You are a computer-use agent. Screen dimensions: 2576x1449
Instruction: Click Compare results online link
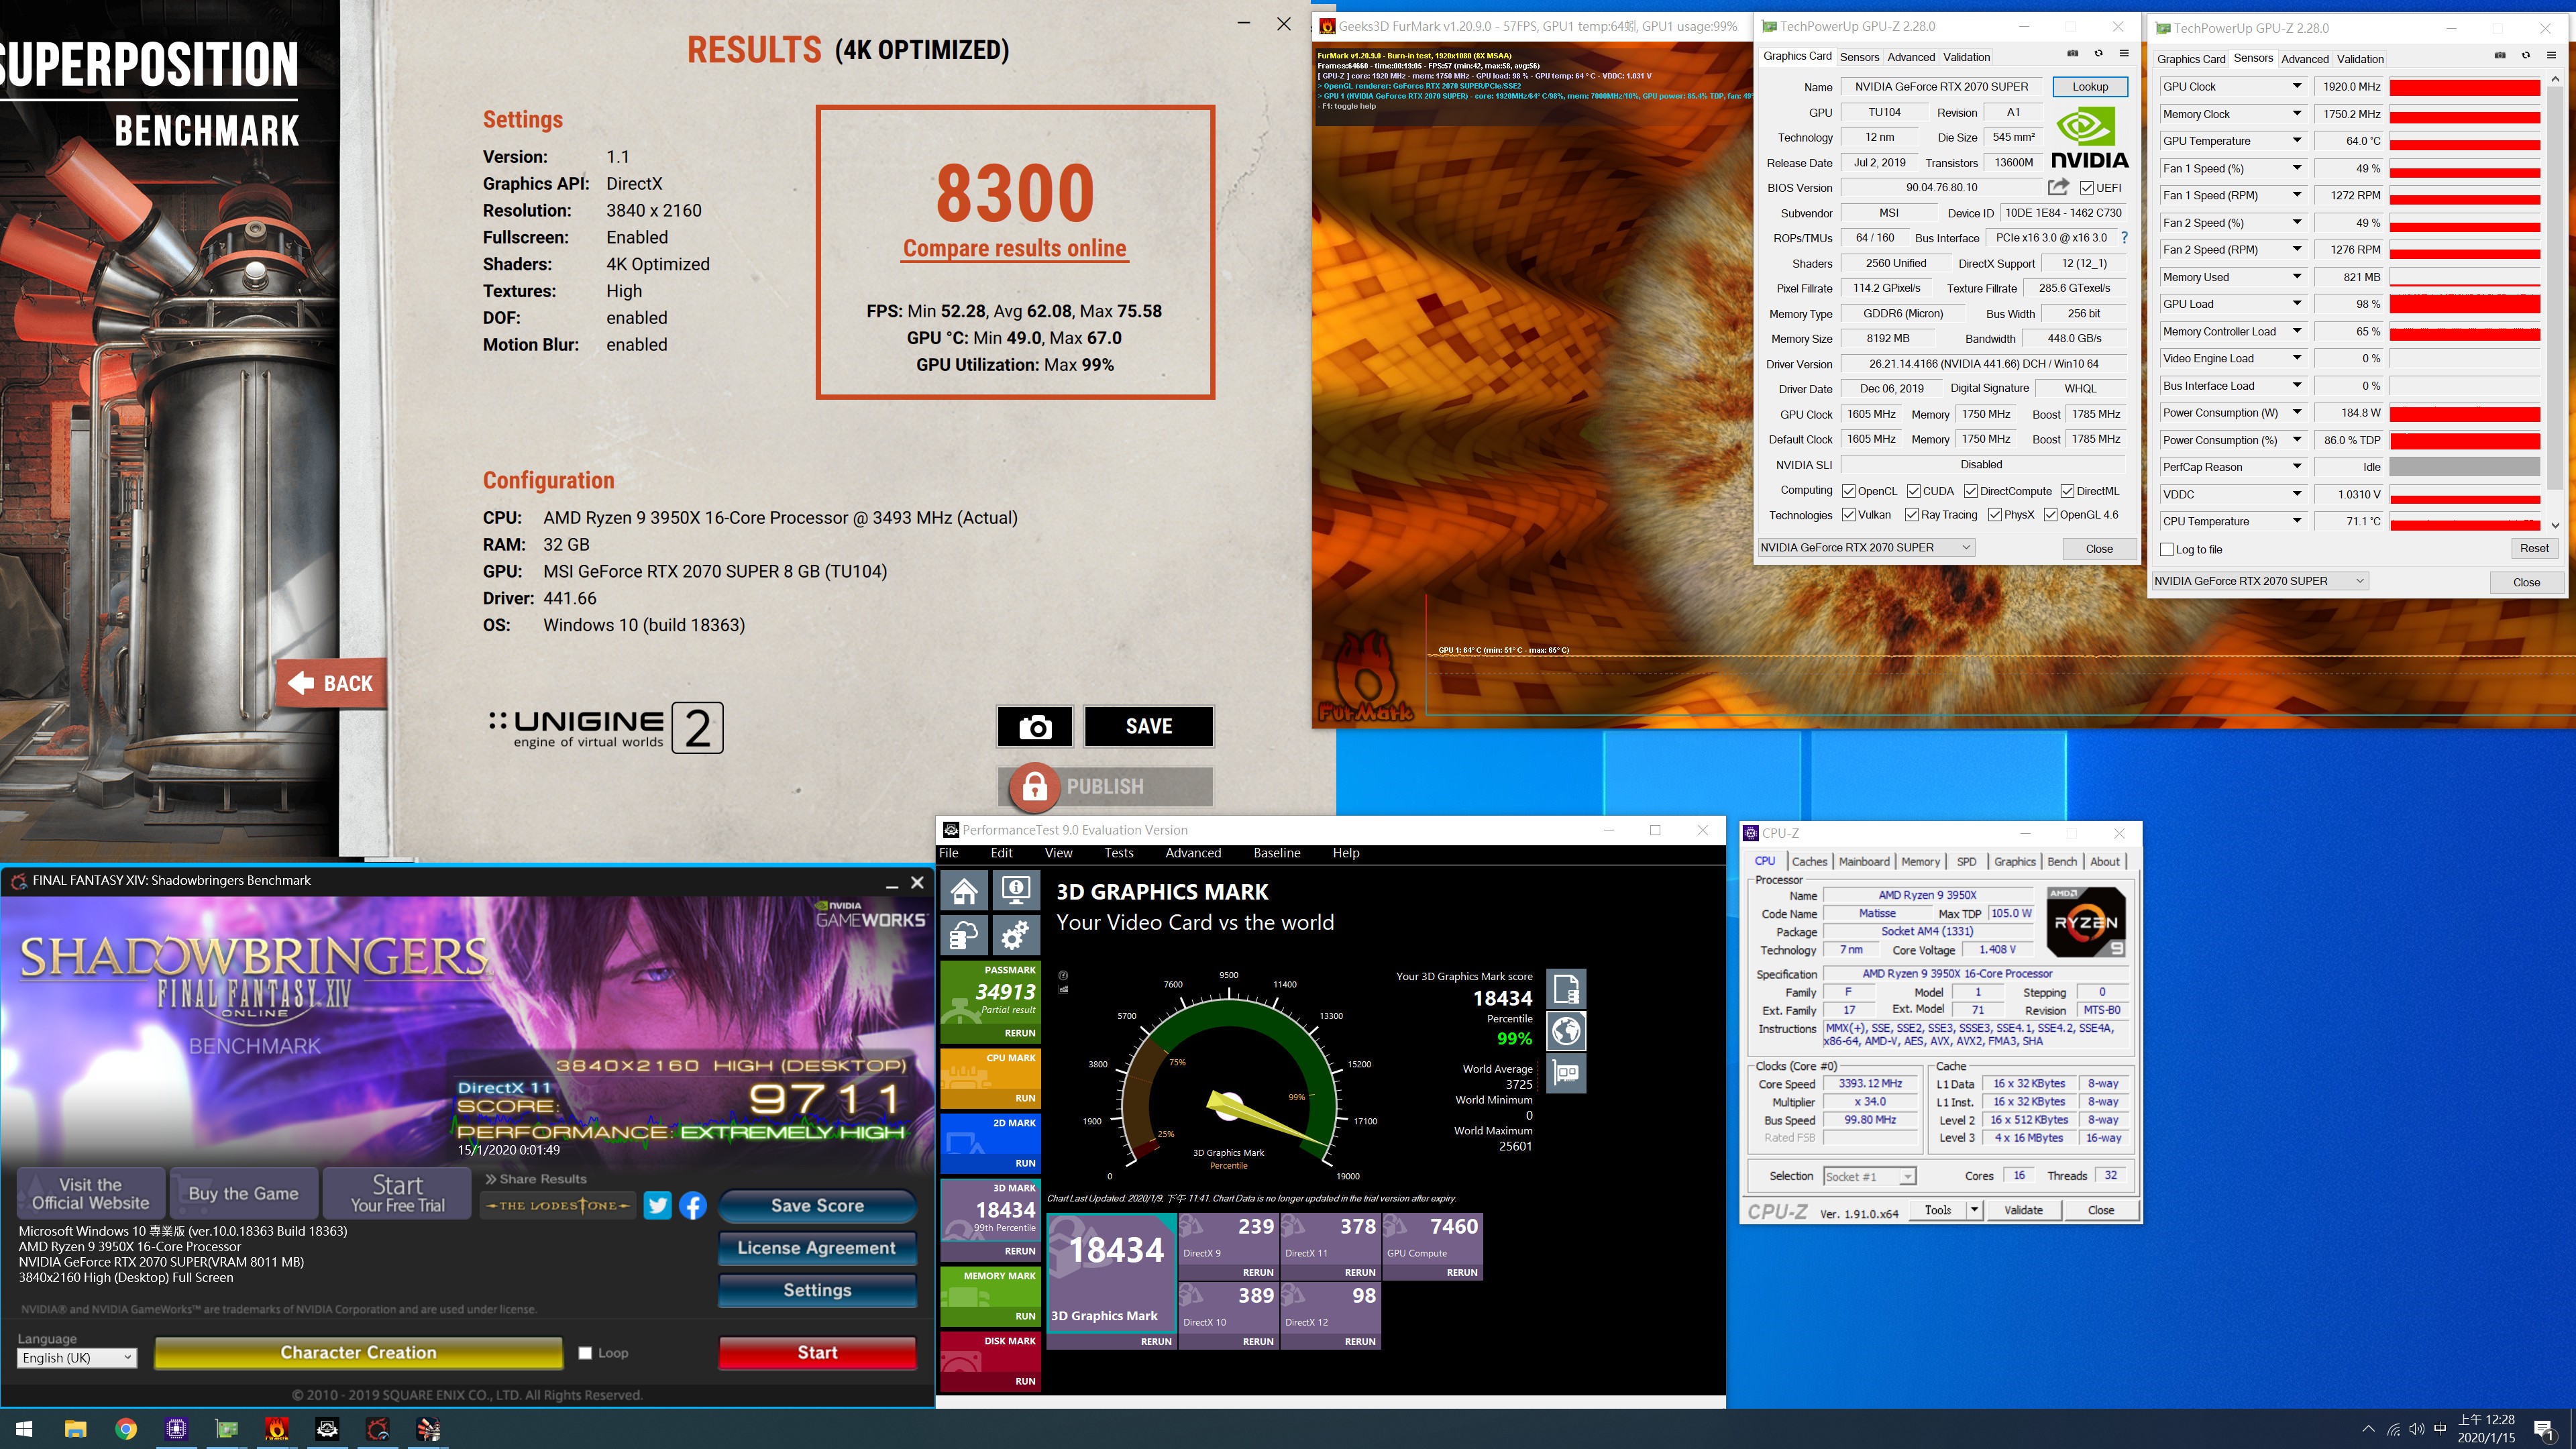[1014, 248]
